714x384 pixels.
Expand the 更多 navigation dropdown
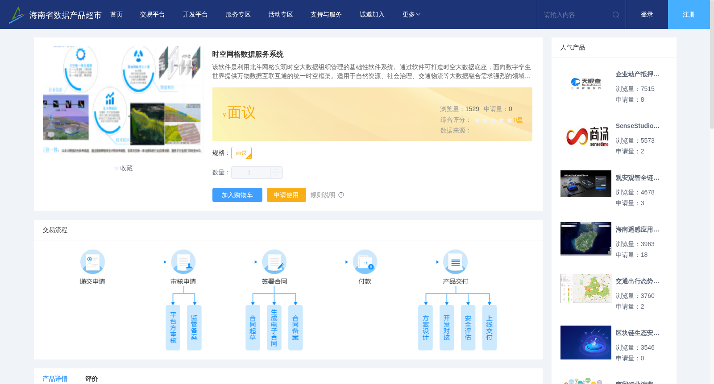tap(411, 15)
